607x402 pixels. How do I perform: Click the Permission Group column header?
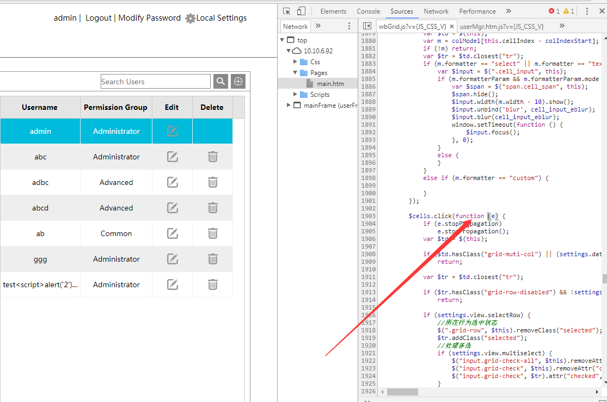pyautogui.click(x=116, y=107)
